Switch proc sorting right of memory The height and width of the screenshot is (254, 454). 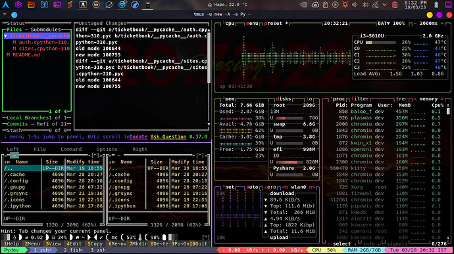[x=442, y=99]
